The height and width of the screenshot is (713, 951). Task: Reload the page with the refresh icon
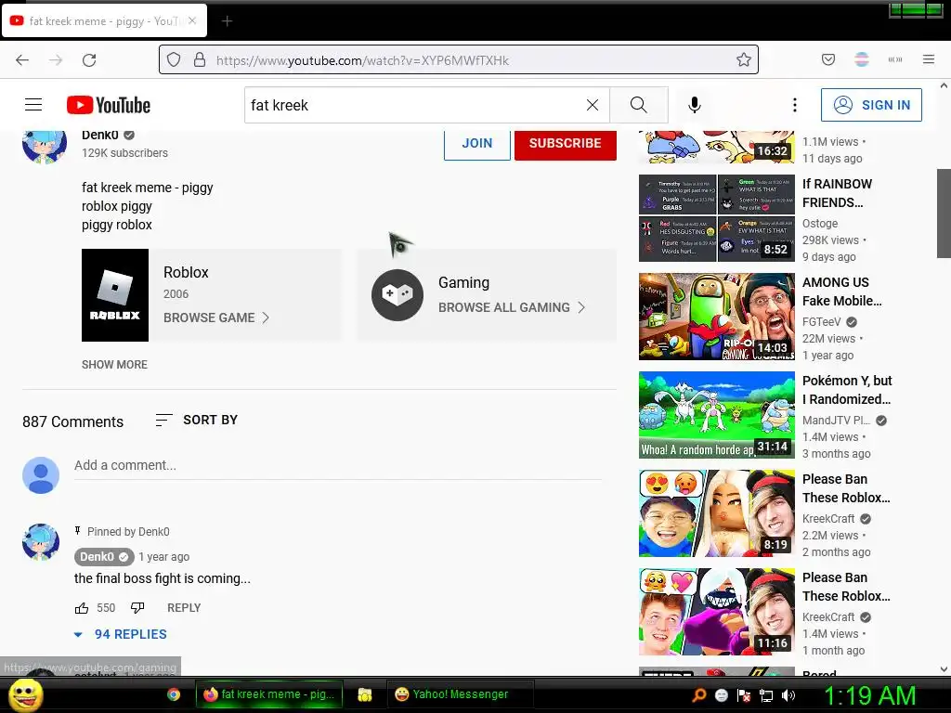click(89, 59)
